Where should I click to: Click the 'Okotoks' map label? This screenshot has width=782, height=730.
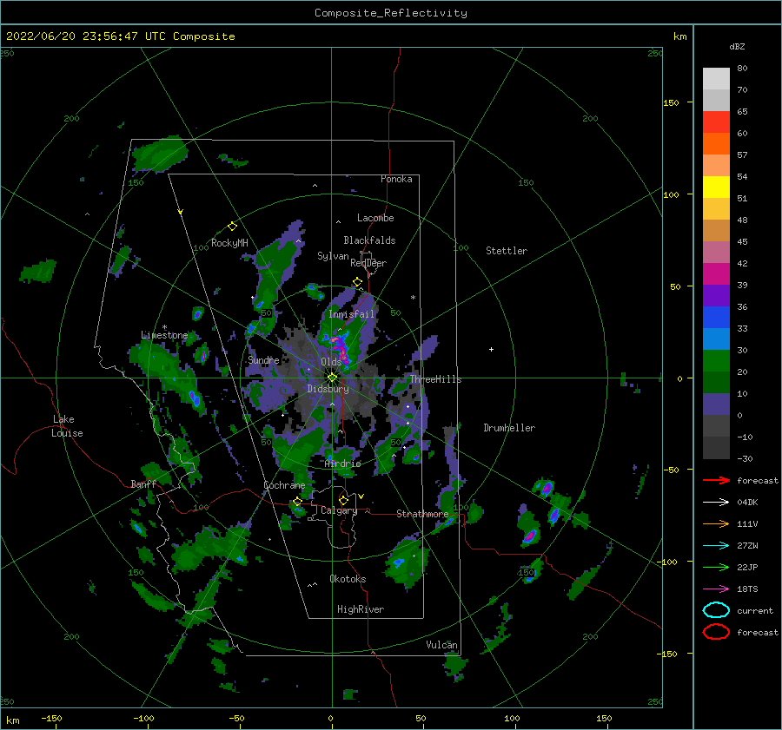(348, 578)
